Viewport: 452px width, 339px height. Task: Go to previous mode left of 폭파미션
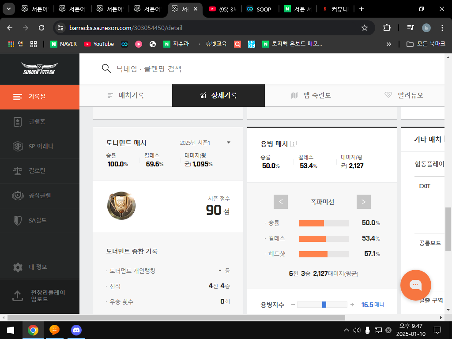tap(281, 202)
